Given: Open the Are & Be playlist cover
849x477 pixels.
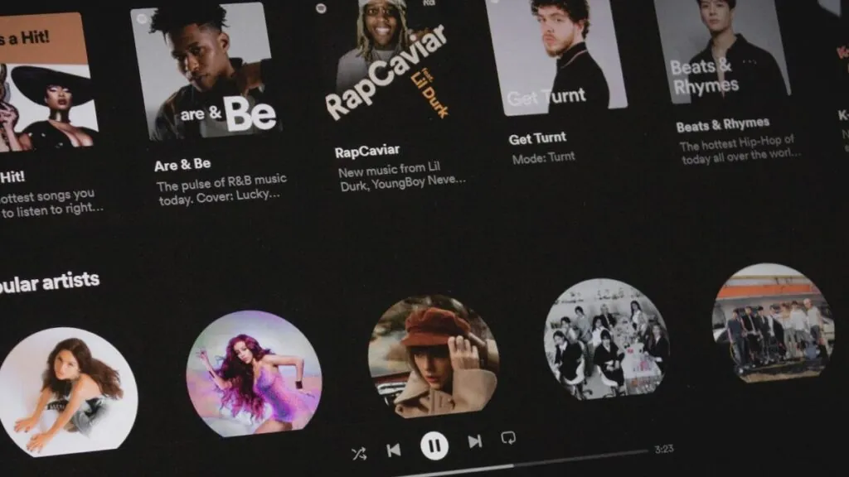Looking at the screenshot, I should (206, 70).
